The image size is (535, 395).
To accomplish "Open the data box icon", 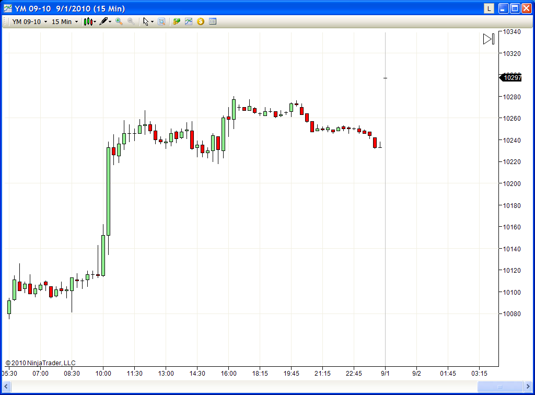I will pos(162,21).
